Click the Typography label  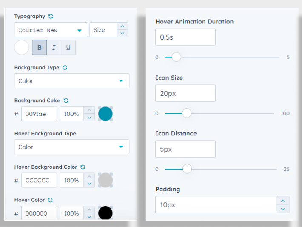click(x=30, y=16)
